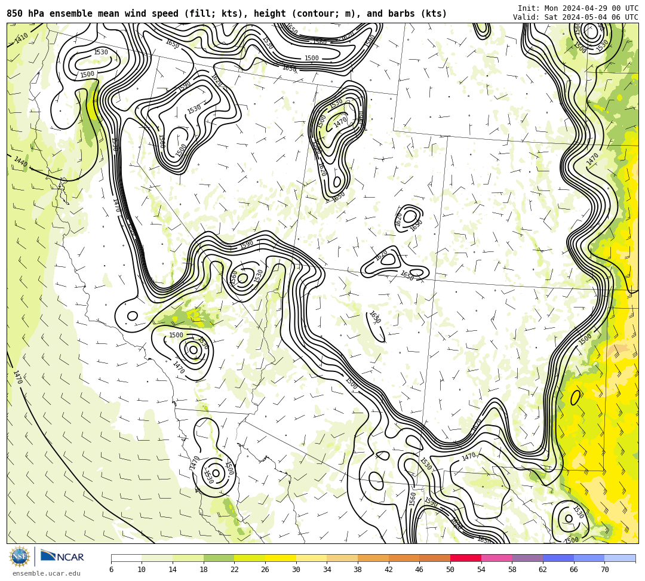Pick the purple 58–62 kts legend swatch
The height and width of the screenshot is (581, 645).
(527, 558)
